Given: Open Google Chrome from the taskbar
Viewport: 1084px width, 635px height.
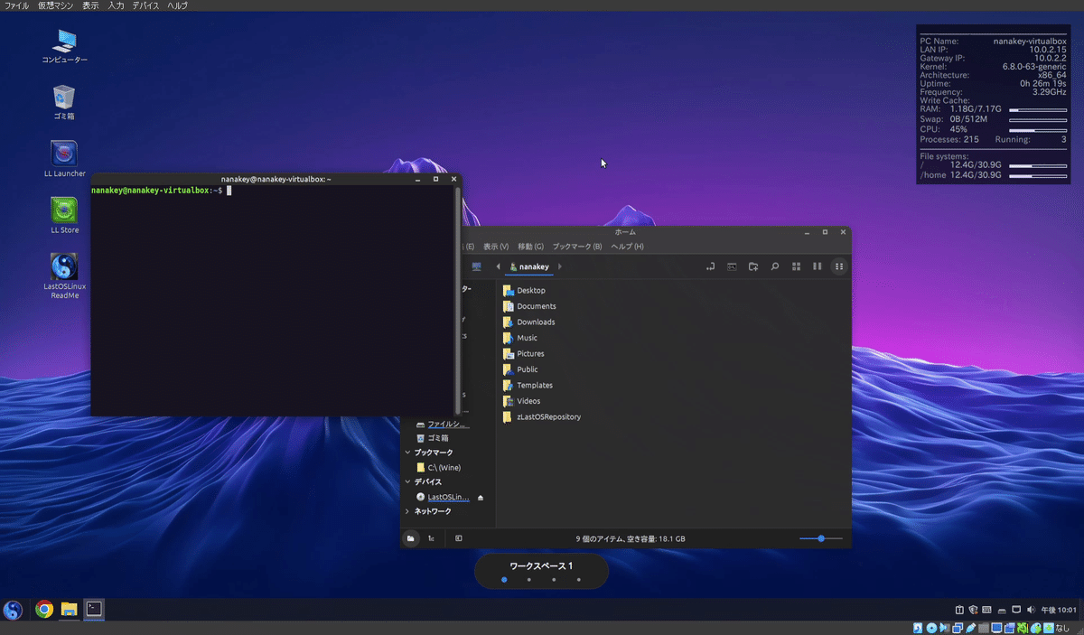Looking at the screenshot, I should (42, 610).
